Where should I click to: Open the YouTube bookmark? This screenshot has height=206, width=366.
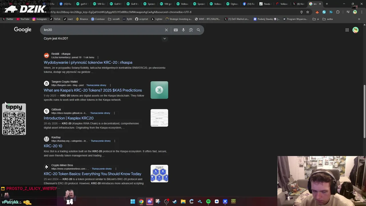23,19
